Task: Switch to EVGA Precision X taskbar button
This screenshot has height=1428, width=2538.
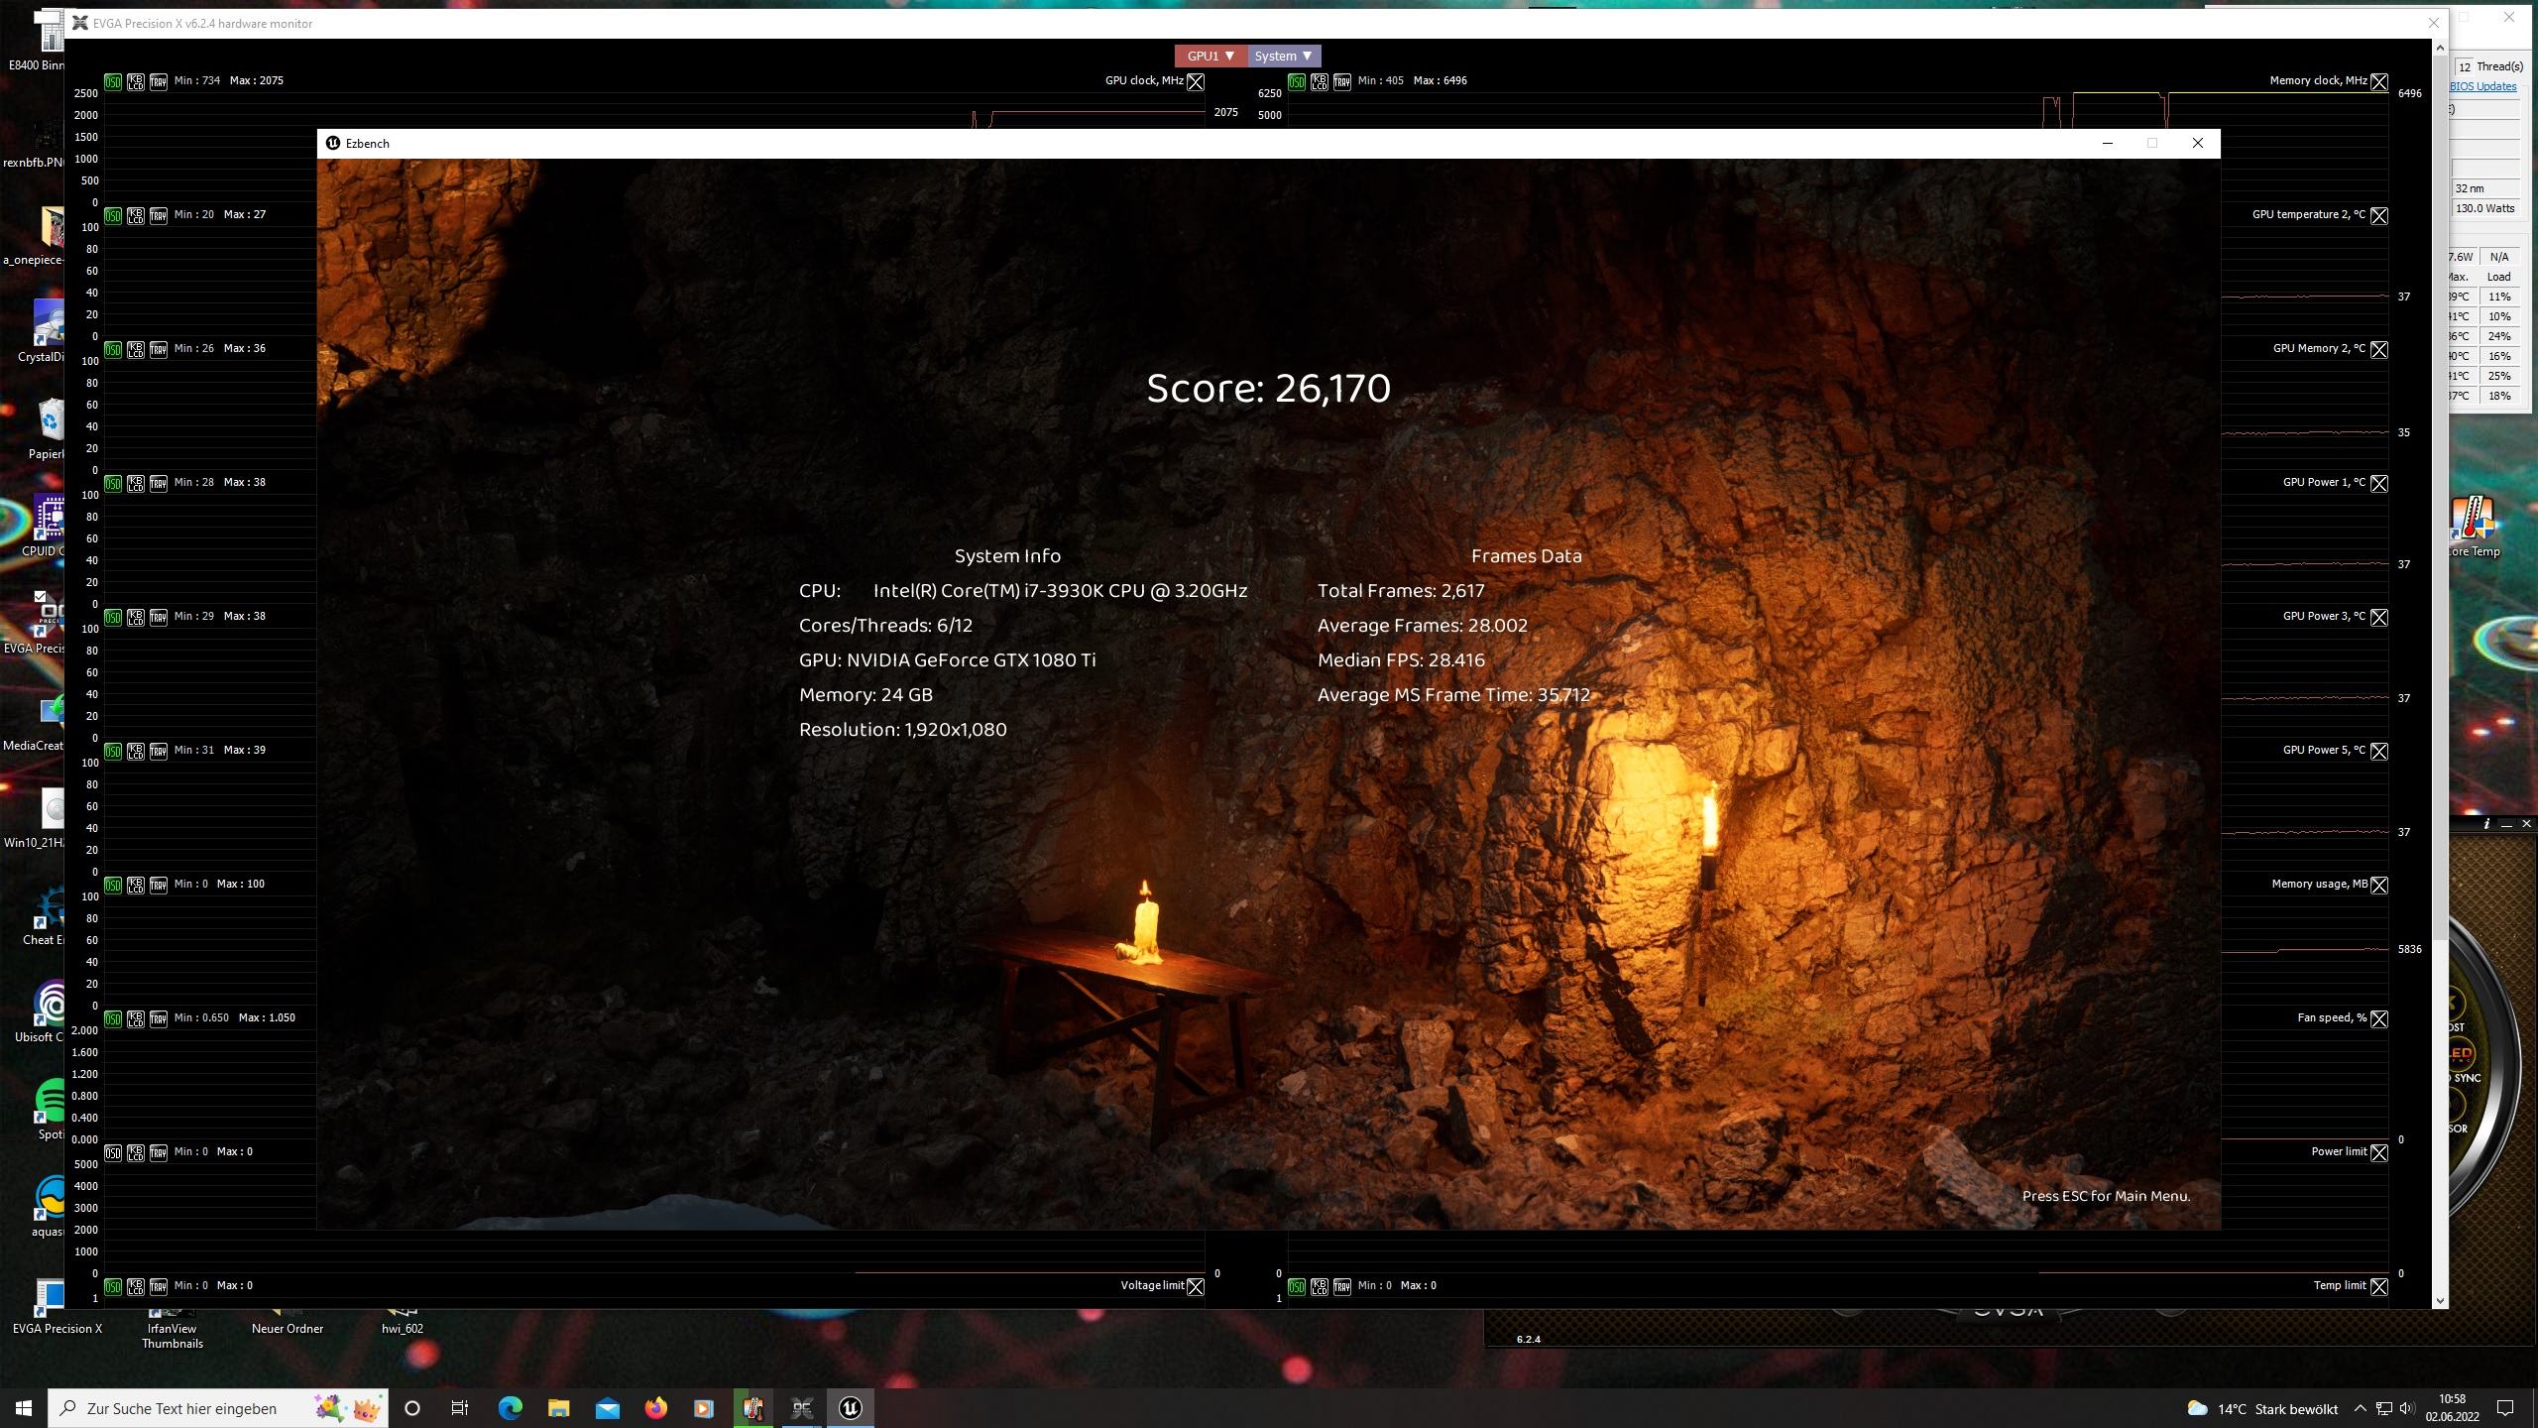Action: (x=801, y=1408)
